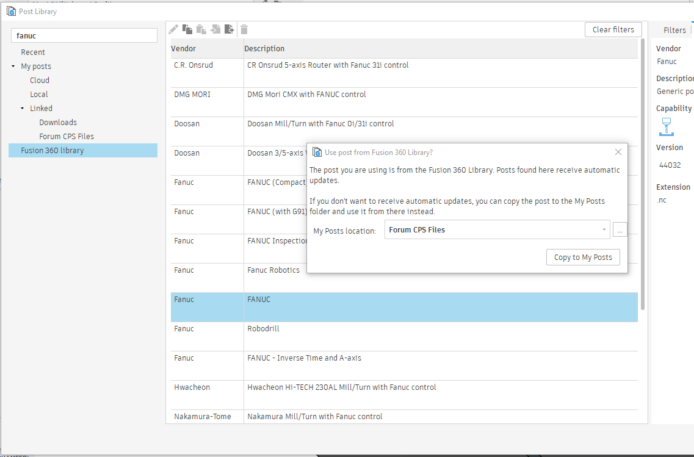Click the post icon in the dialog header
This screenshot has width=694, height=457.
click(317, 151)
